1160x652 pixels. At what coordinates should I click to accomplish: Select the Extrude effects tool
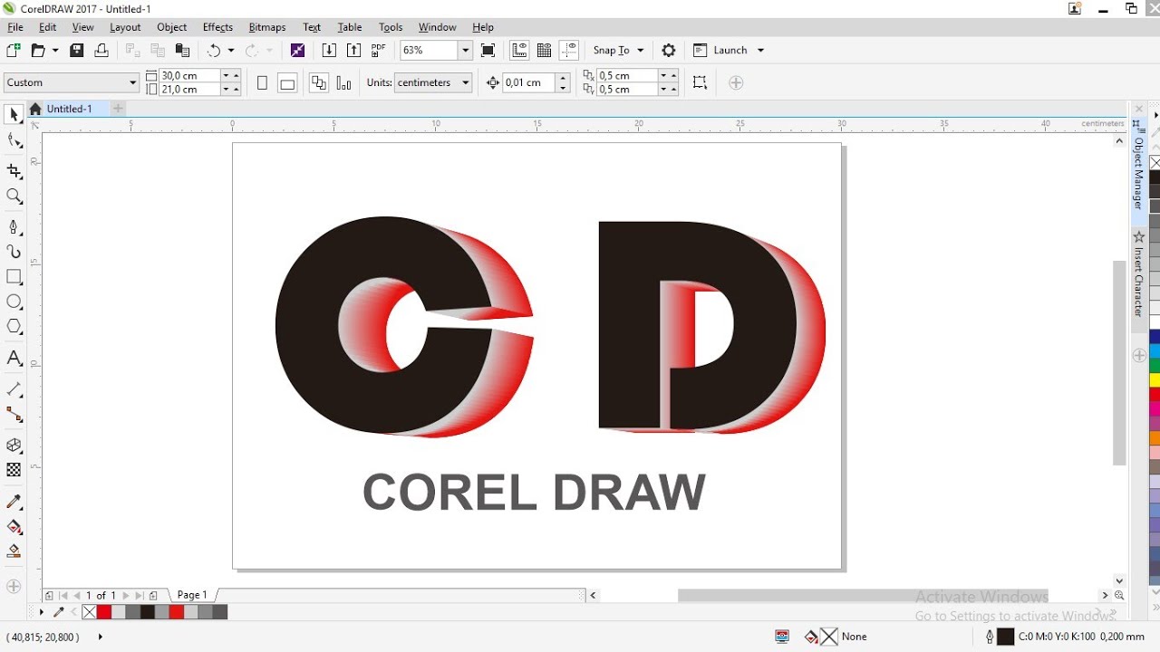(14, 446)
